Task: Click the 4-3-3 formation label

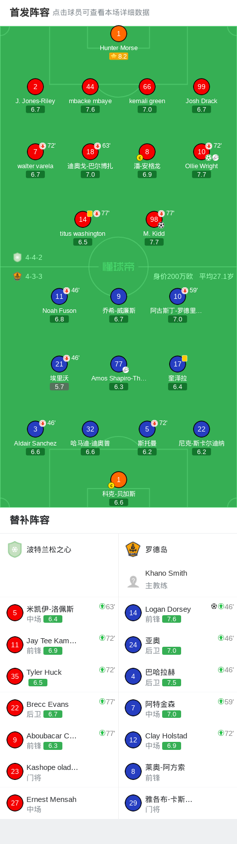Action: click(34, 276)
